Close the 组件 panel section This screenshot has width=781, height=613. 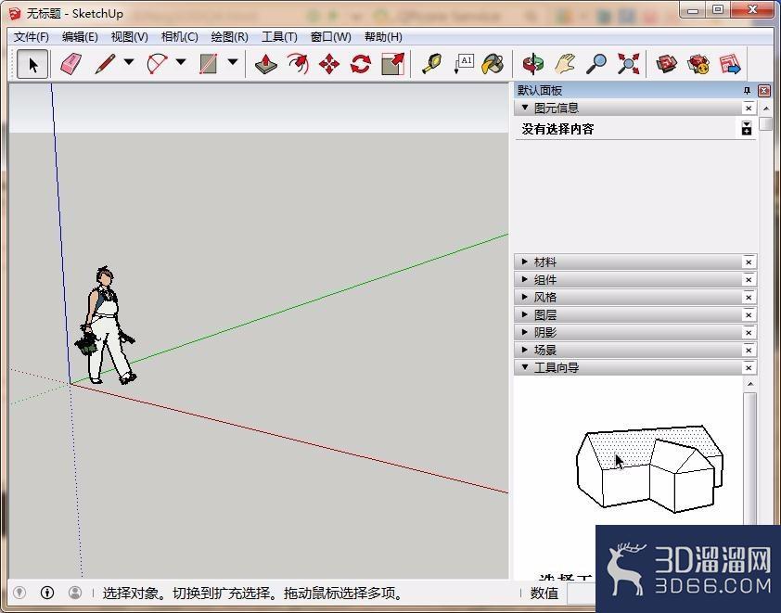coord(749,280)
